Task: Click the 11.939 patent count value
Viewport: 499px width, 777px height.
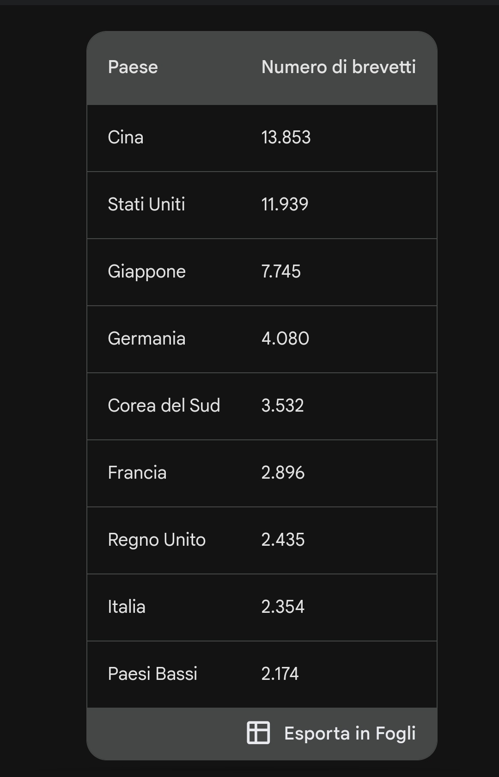Action: (x=285, y=204)
